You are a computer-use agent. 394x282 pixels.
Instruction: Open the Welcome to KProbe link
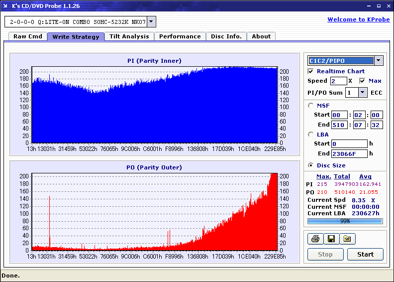tap(359, 19)
